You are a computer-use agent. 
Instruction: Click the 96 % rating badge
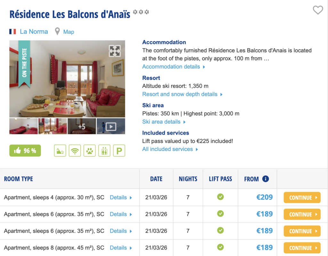[x=25, y=151]
